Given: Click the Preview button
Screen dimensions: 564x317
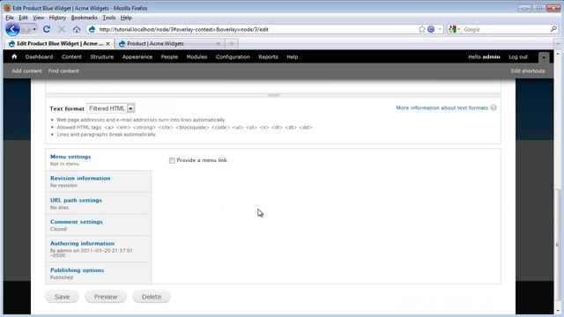Looking at the screenshot, I should 106,297.
